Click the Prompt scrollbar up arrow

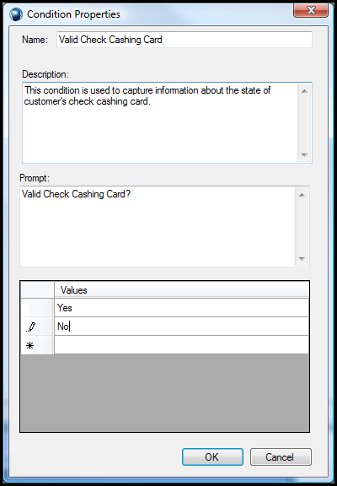(x=302, y=195)
